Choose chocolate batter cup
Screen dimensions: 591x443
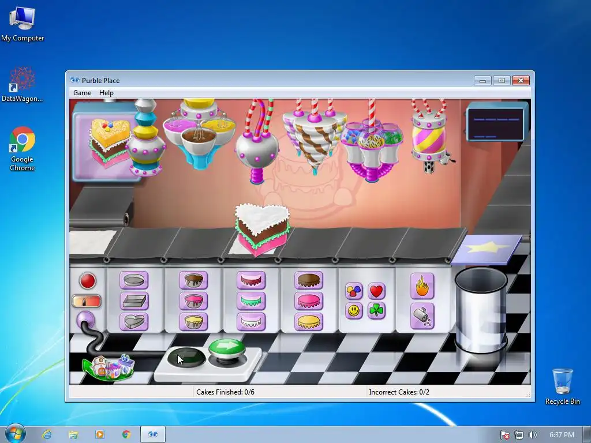coord(193,280)
